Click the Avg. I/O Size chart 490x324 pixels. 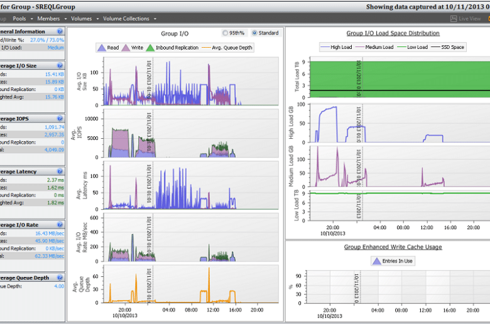(x=190, y=81)
